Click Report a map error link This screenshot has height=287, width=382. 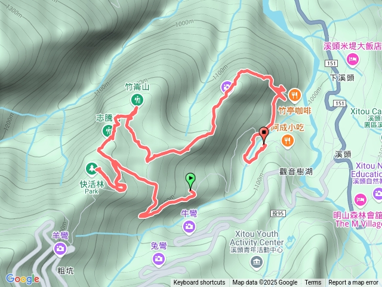(x=353, y=283)
